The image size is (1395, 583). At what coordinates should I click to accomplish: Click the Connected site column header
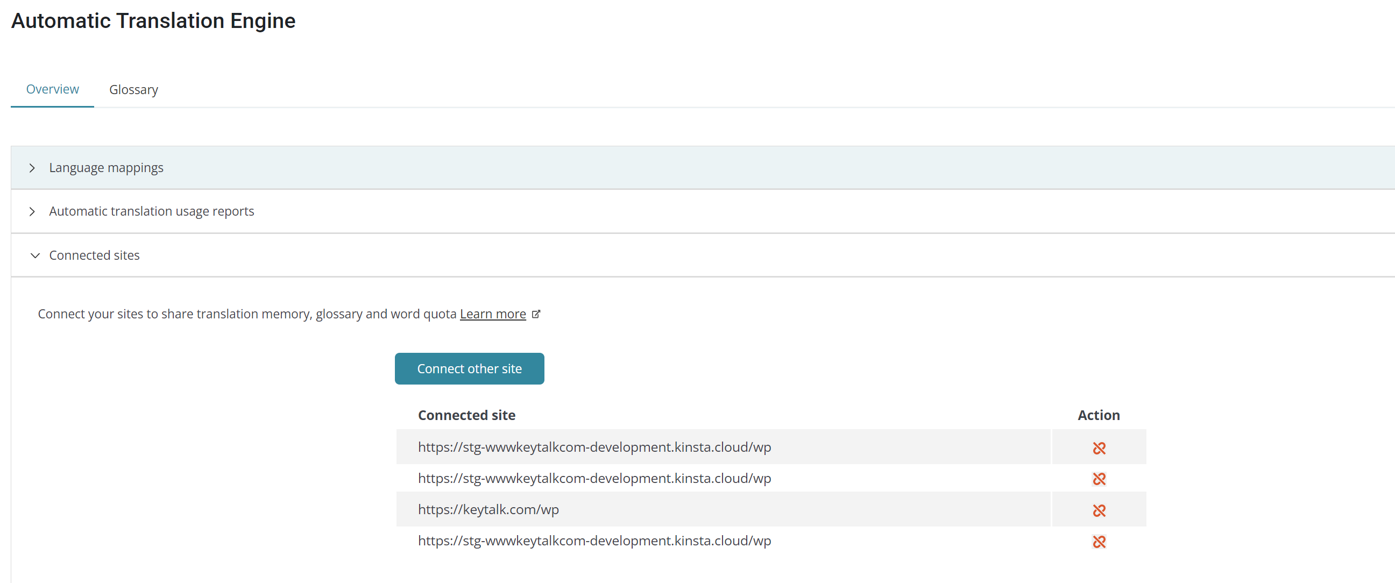(x=466, y=415)
